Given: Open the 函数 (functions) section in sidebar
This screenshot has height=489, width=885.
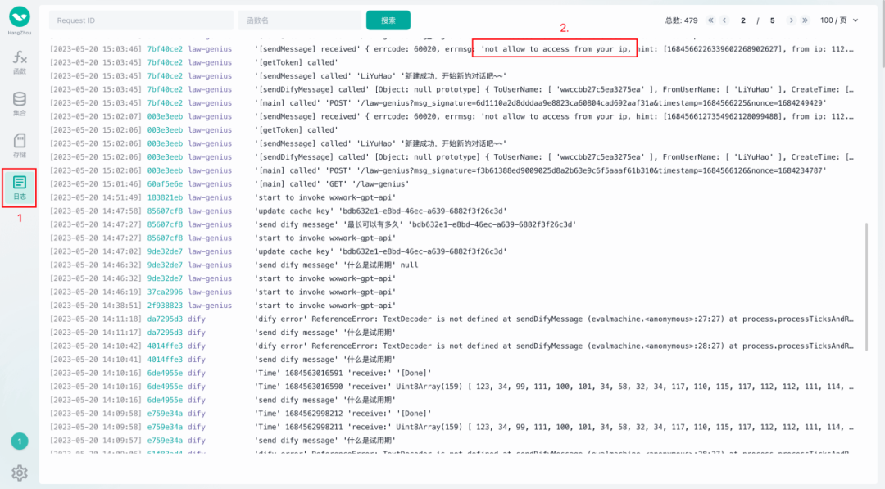Looking at the screenshot, I should point(20,61).
